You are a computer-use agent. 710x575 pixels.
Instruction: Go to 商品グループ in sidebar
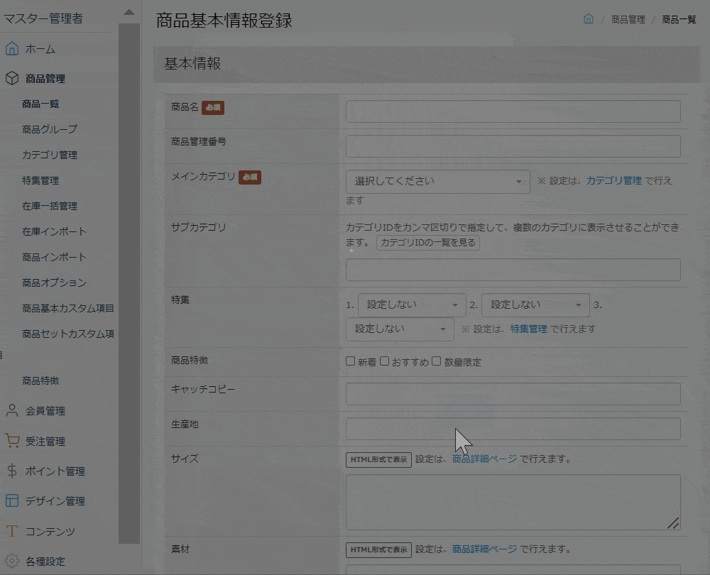pyautogui.click(x=50, y=129)
